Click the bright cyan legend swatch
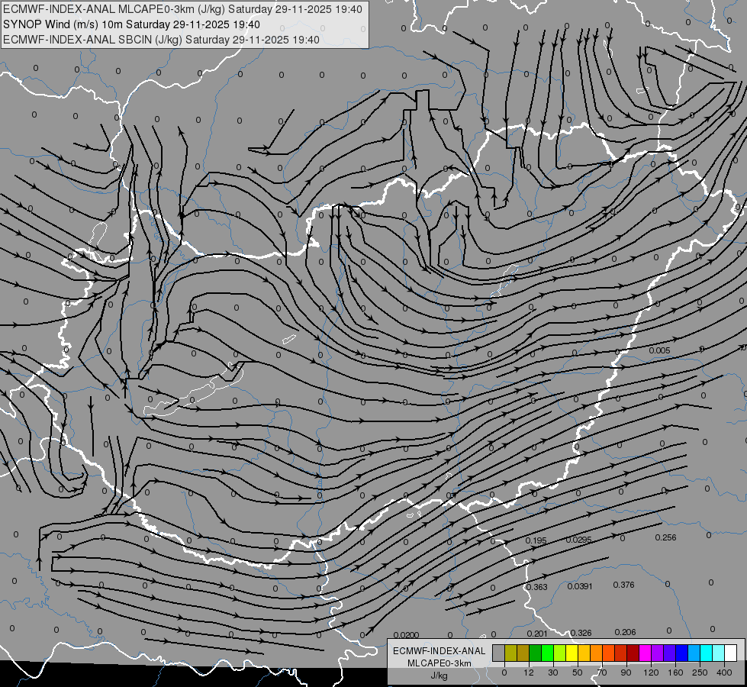 click(706, 653)
